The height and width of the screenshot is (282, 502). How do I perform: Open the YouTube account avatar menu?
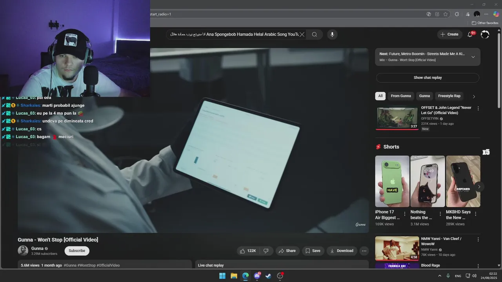click(x=485, y=34)
